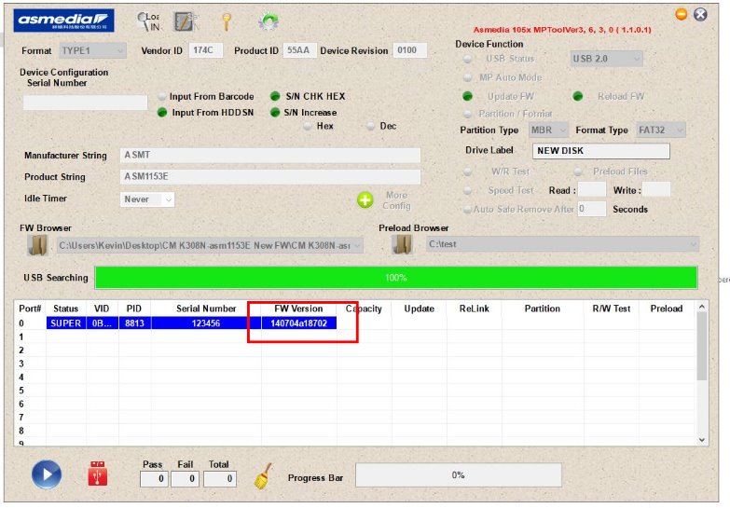The height and width of the screenshot is (508, 730).
Task: Select Input From HDDSN radio button
Action: click(x=162, y=113)
